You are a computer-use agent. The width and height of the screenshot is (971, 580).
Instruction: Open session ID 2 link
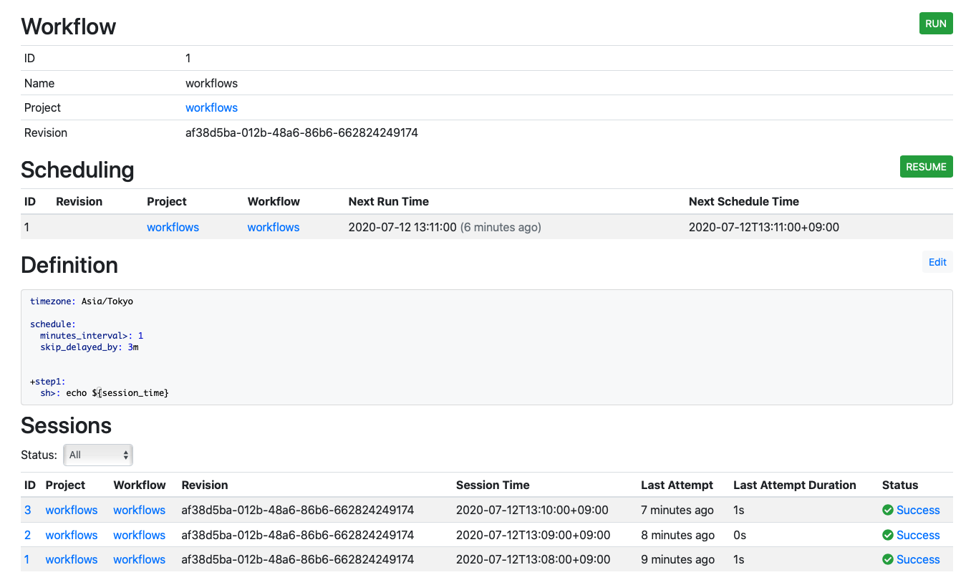pyautogui.click(x=28, y=535)
